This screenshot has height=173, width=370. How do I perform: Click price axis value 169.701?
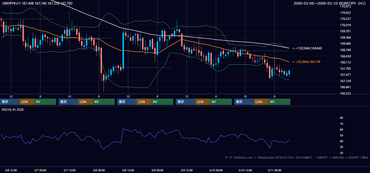345,31
